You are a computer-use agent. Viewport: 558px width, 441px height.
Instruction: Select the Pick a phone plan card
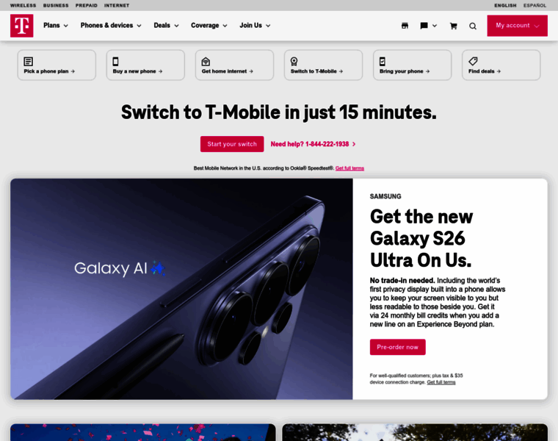57,65
